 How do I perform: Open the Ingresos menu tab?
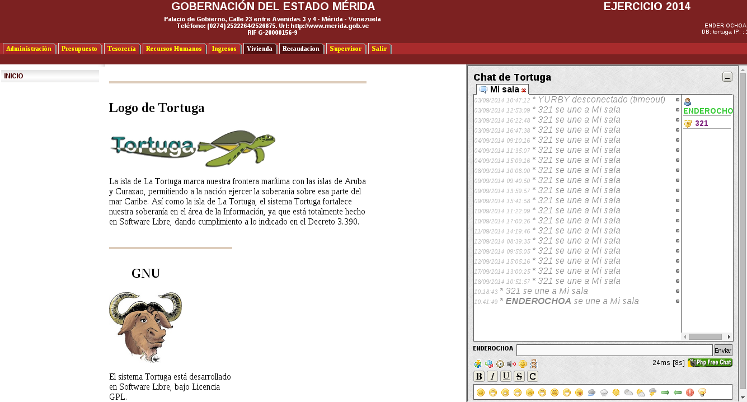click(224, 49)
